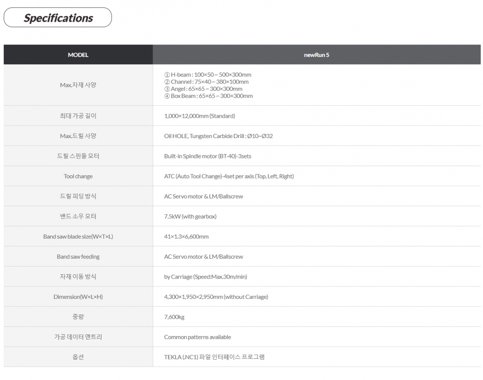Select the 7,600kg weight value
This screenshot has height=380, width=483.
[x=174, y=317]
